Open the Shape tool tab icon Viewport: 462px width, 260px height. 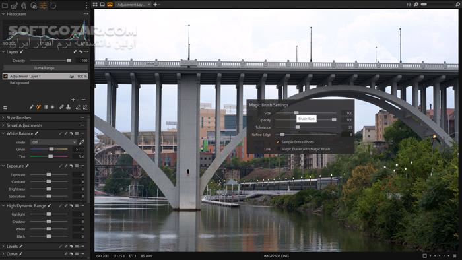[x=24, y=5]
